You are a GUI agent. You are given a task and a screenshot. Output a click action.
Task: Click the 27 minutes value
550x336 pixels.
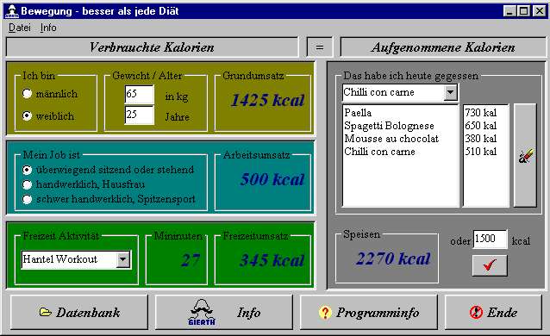[191, 260]
